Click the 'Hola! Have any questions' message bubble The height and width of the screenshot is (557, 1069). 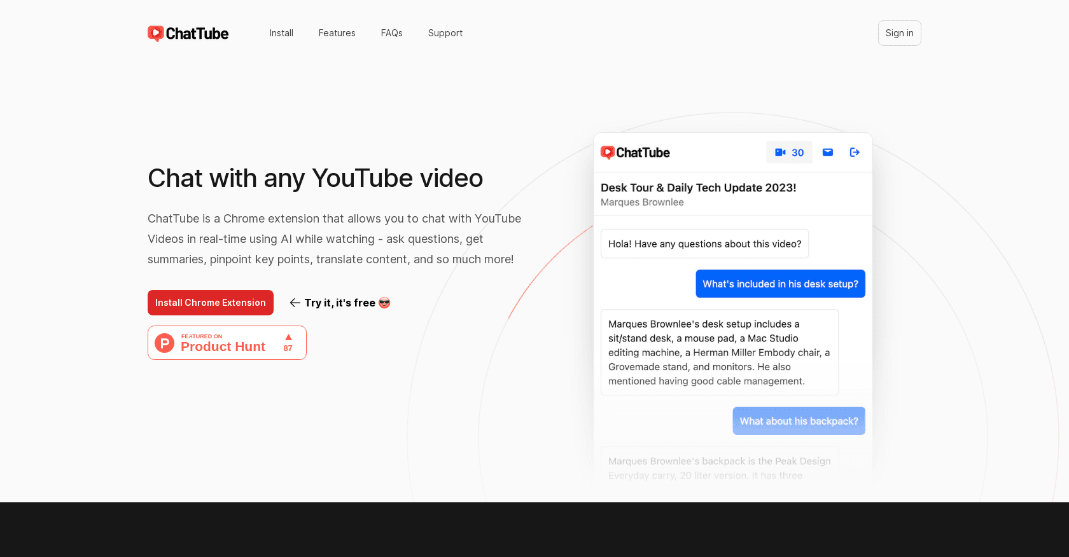705,244
